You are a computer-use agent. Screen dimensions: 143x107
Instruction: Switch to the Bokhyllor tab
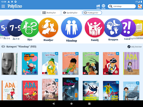click(51, 13)
